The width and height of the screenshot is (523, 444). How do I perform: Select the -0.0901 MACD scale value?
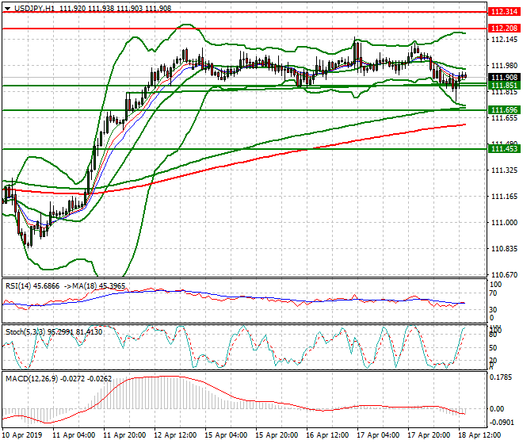pyautogui.click(x=502, y=423)
